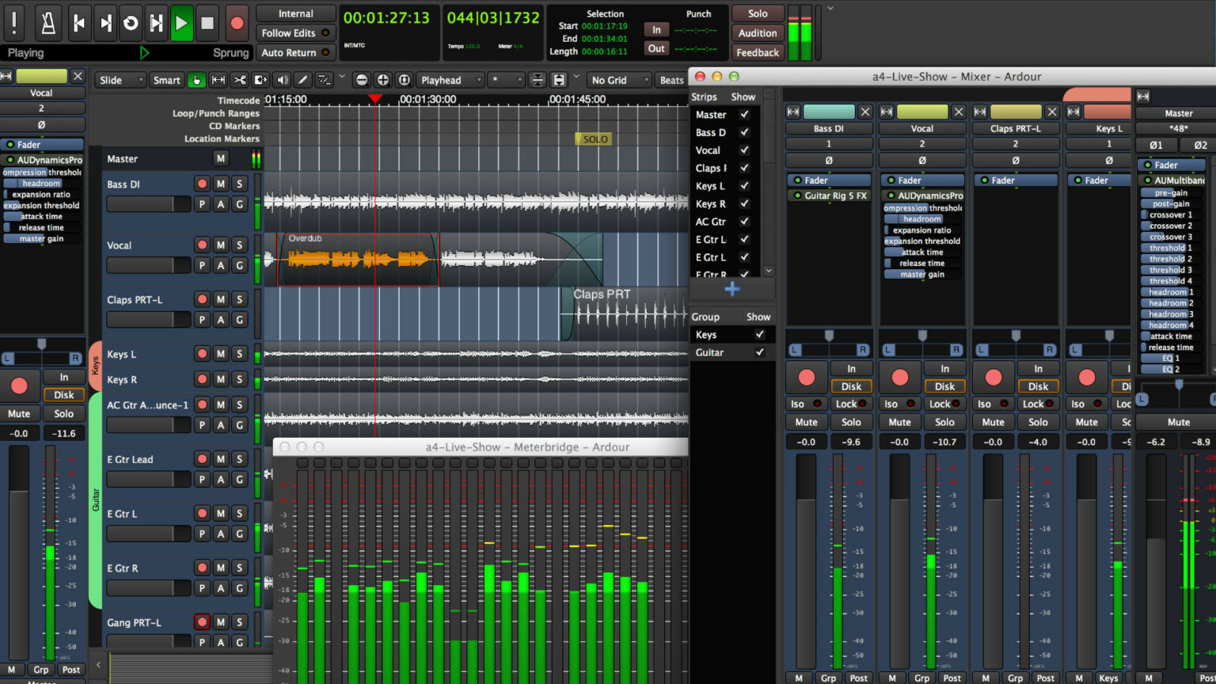Click the Feedback alert button

coord(758,52)
